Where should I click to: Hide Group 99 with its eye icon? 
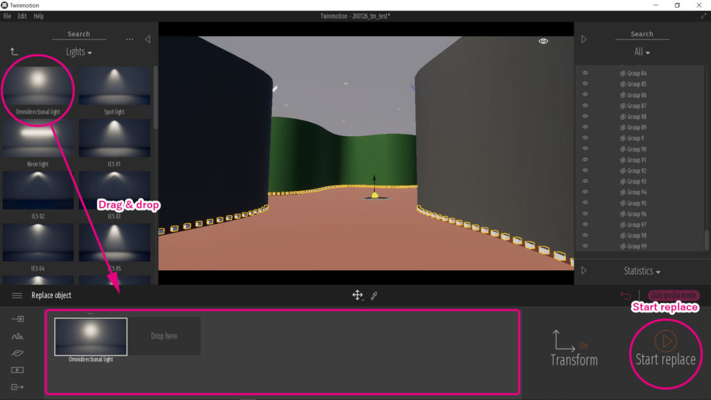(585, 246)
